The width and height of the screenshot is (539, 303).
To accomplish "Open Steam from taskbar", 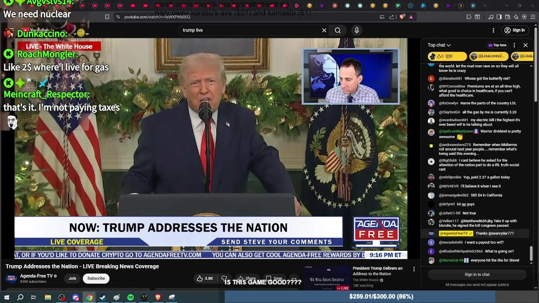I will click(103, 297).
